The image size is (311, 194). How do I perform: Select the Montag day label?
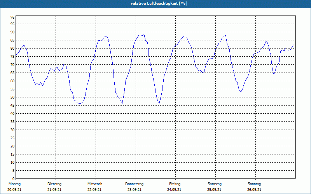tap(14, 184)
